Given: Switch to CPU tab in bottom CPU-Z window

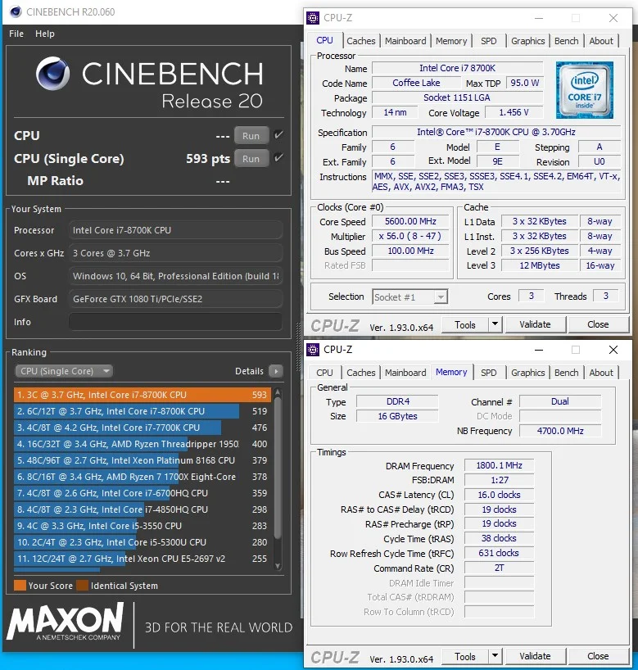Looking at the screenshot, I should 324,373.
